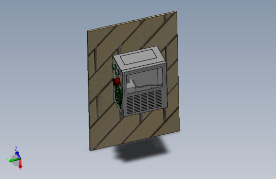Click the red X axis of the triad

tap(21, 163)
